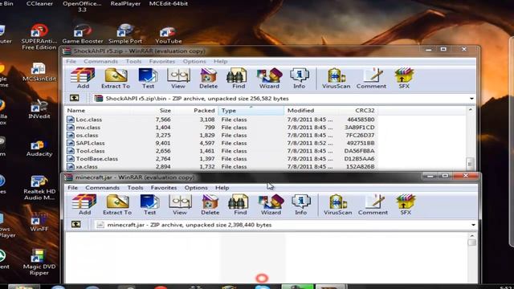This screenshot has height=289, width=514.
Task: Go up one folder in ShockAhPI r5.zip window
Action: click(x=75, y=98)
